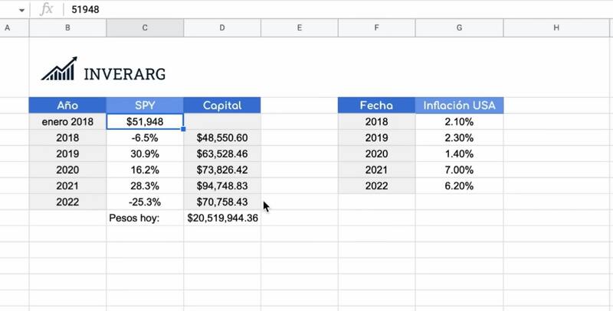Viewport: 613px width, 311px height.
Task: Select the -25.3% SPY return cell
Action: [x=145, y=202]
